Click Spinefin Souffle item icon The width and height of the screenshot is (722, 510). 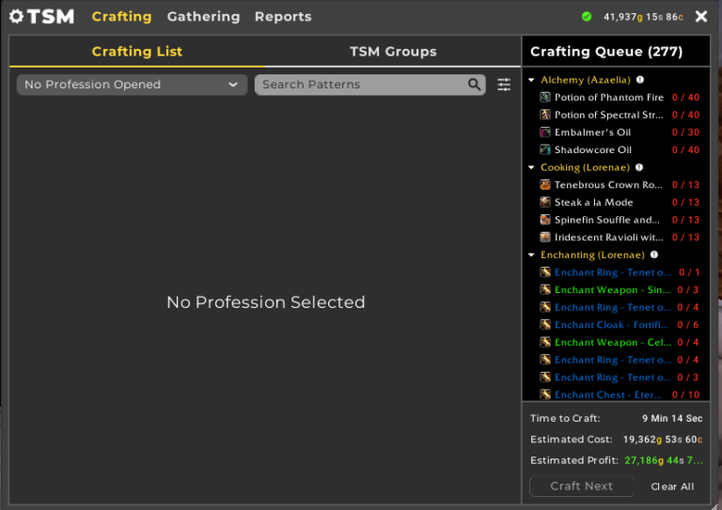click(x=544, y=220)
